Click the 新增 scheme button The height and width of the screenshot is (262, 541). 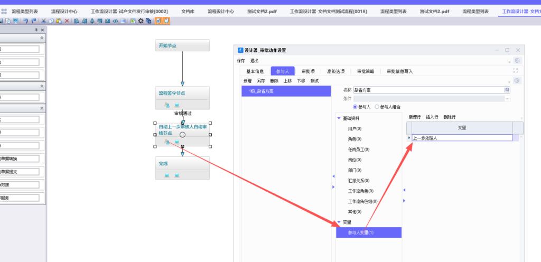point(247,81)
